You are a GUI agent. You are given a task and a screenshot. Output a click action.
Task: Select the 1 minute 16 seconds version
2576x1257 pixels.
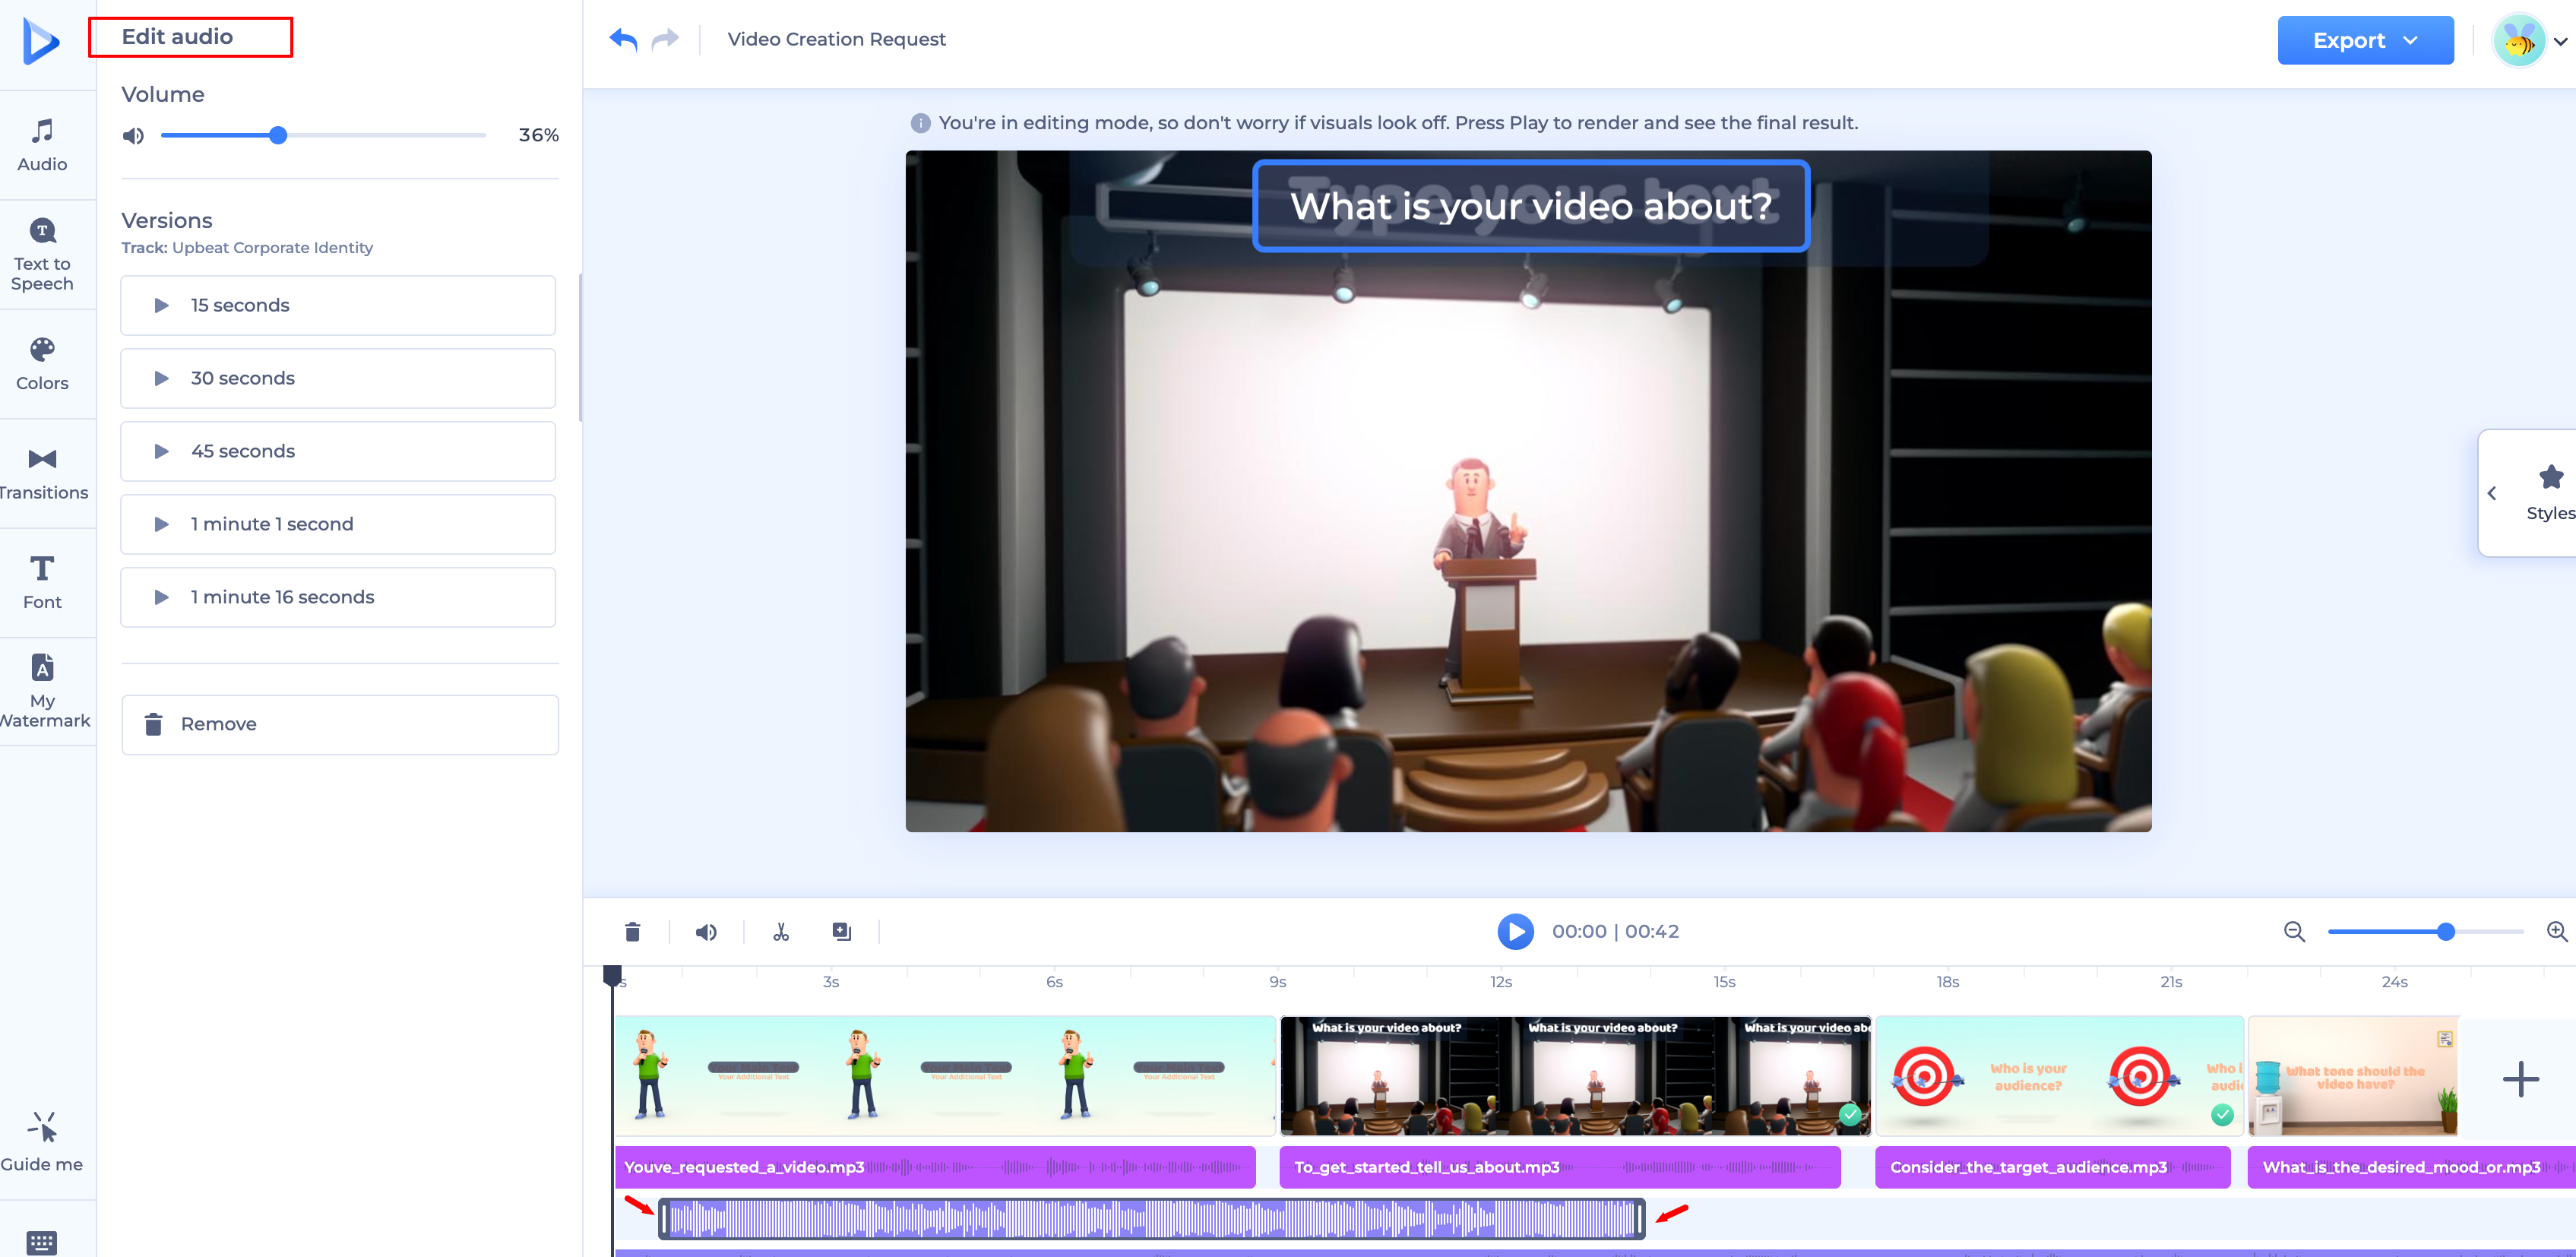(x=338, y=597)
